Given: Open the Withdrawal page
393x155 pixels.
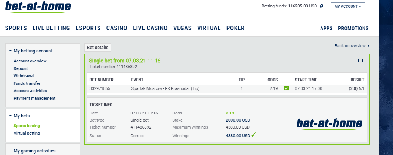Looking at the screenshot, I should point(24,76).
